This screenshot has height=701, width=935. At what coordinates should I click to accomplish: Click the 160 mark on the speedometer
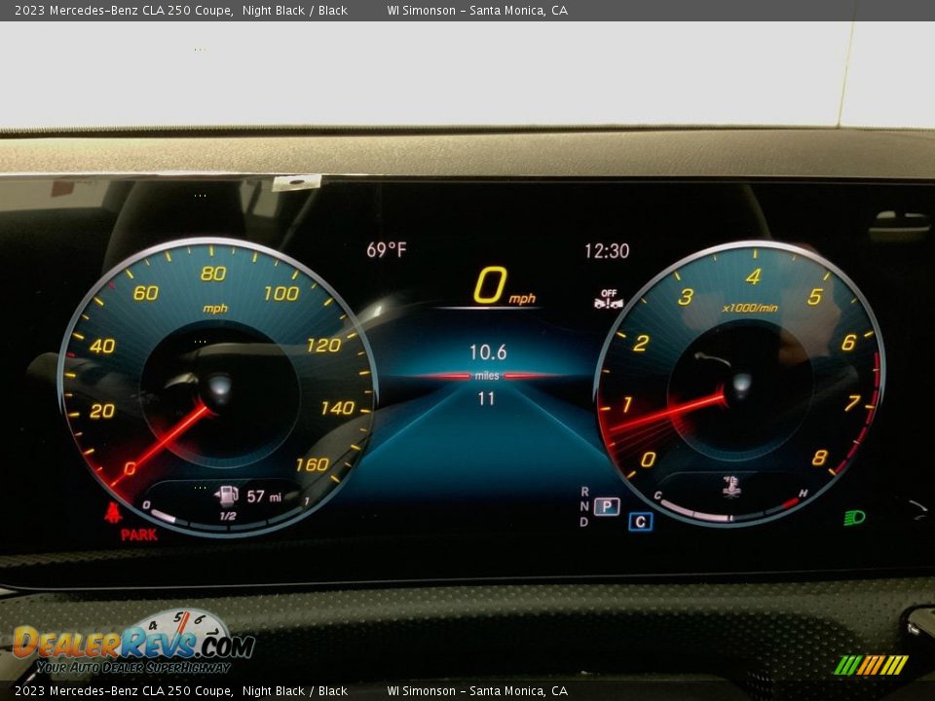[x=312, y=463]
